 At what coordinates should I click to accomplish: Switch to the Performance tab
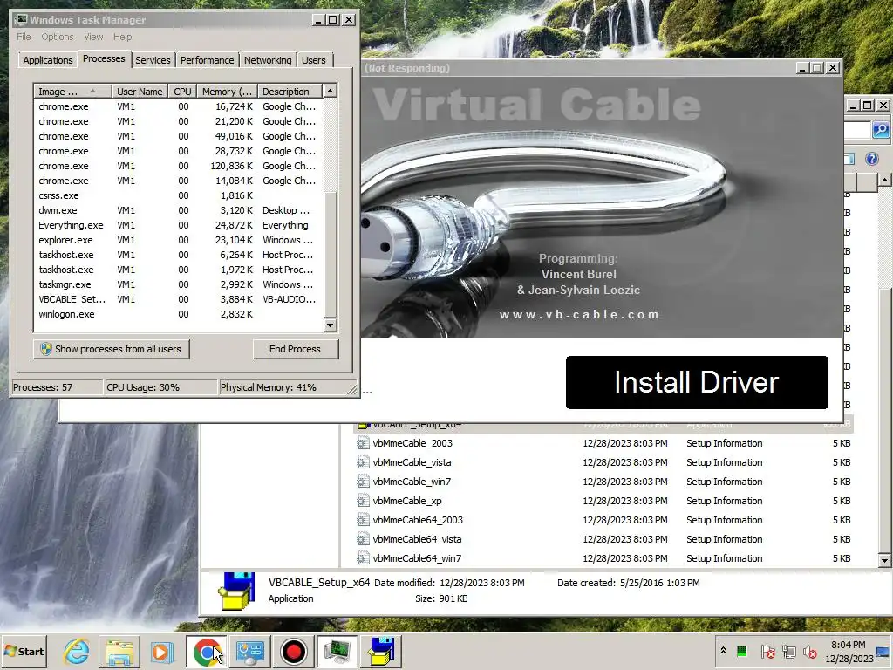tap(208, 60)
